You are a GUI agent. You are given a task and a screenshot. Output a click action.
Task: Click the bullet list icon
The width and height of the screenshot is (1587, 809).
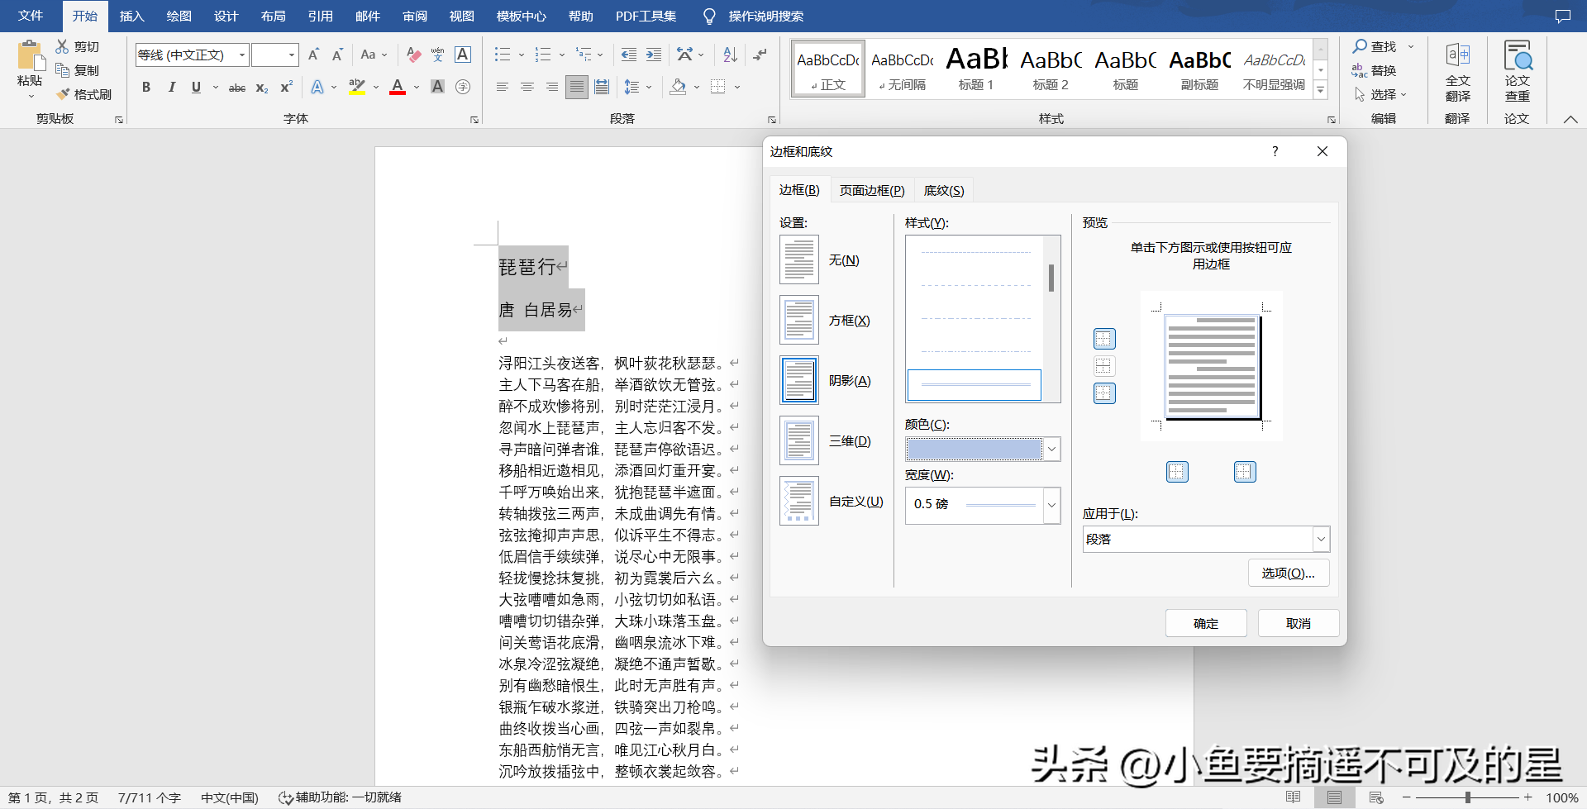503,55
